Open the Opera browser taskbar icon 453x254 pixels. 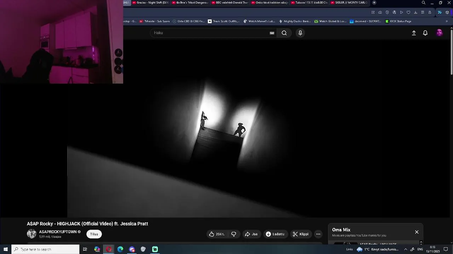point(109,249)
